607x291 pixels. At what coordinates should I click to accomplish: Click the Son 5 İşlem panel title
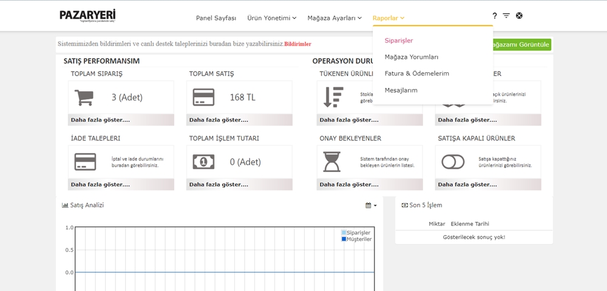(426, 205)
